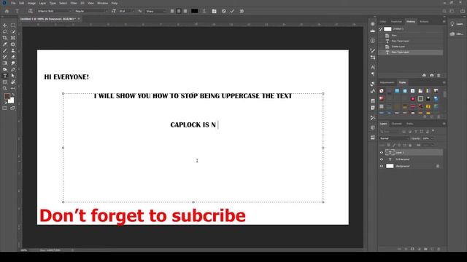Open the font size dropdown

pos(126,12)
